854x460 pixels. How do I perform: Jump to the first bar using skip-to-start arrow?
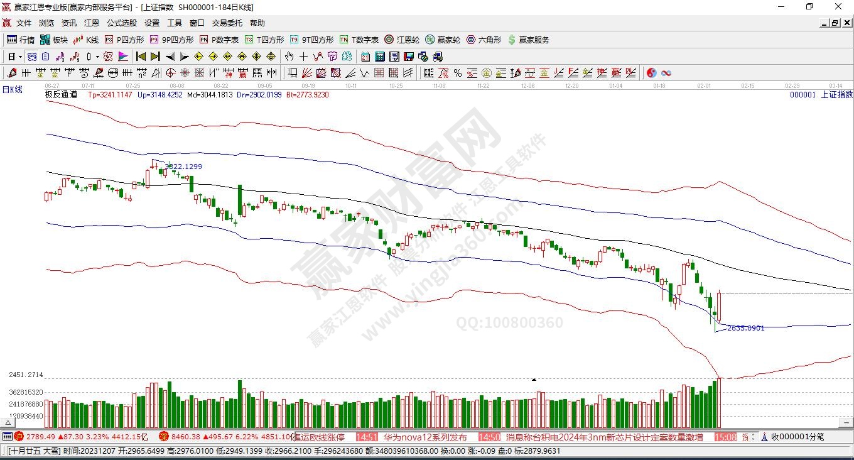coord(141,57)
